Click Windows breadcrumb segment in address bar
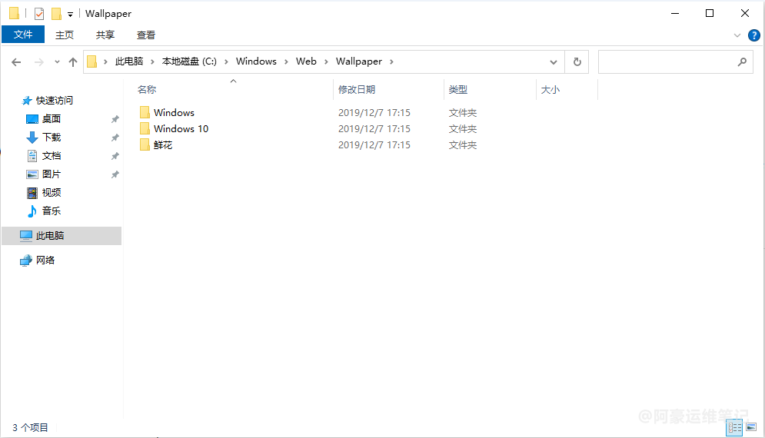765x438 pixels. [256, 61]
